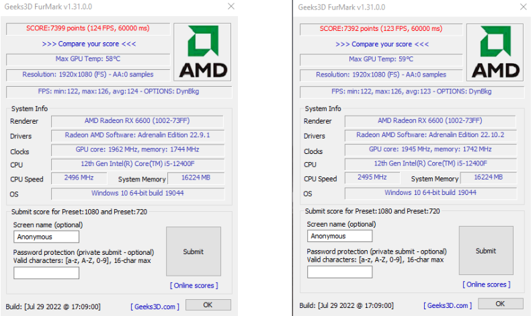This screenshot has width=531, height=316.
Task: Open 'Compare your score' link in right window
Action: click(382, 44)
